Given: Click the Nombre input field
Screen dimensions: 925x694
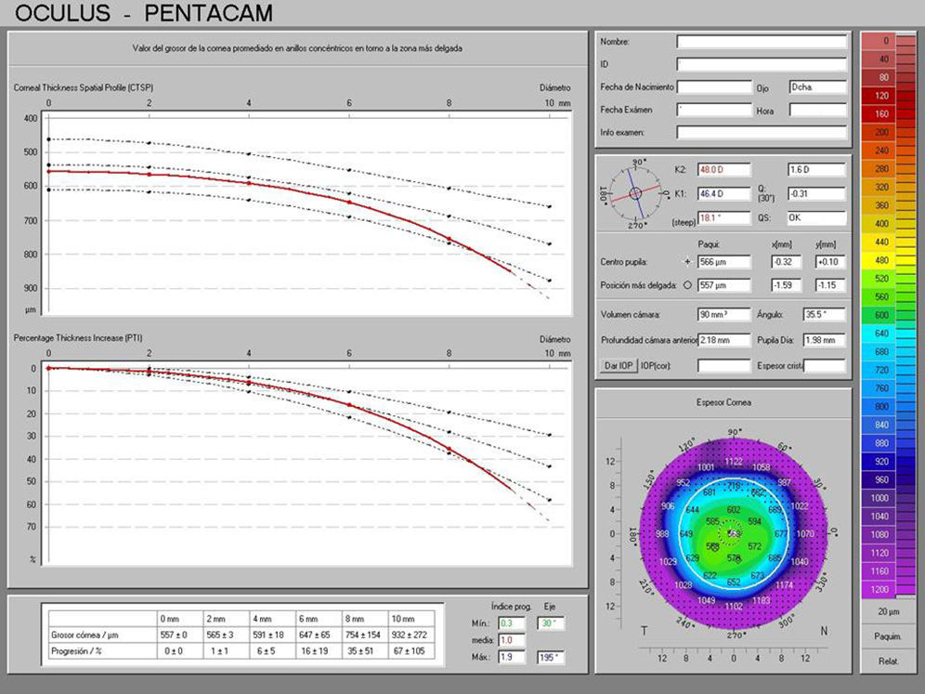Looking at the screenshot, I should click(x=762, y=42).
